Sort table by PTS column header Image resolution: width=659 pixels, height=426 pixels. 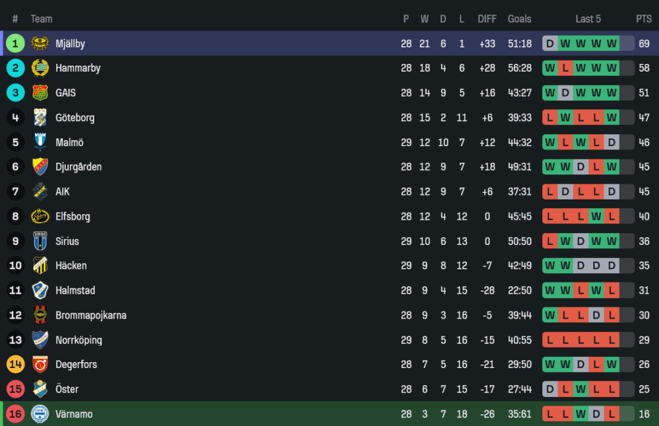[x=643, y=19]
